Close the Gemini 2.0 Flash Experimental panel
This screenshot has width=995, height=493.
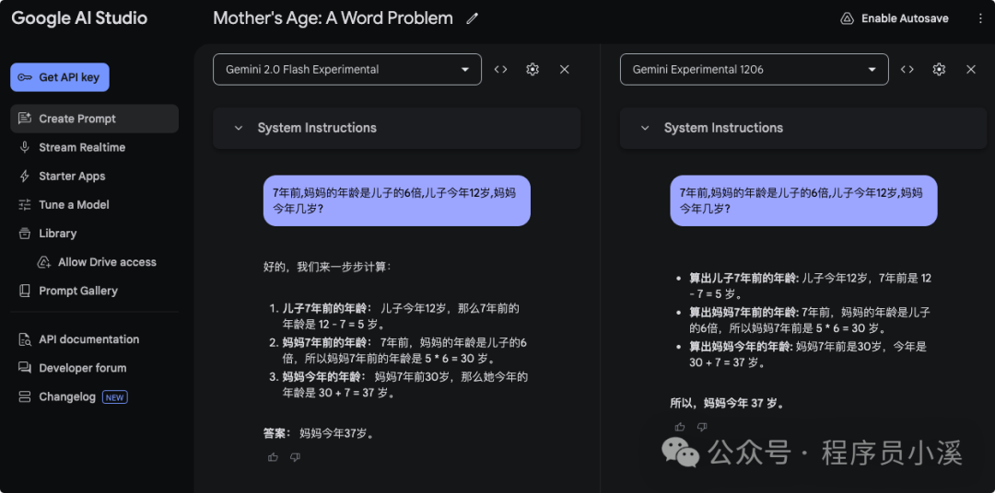[564, 70]
